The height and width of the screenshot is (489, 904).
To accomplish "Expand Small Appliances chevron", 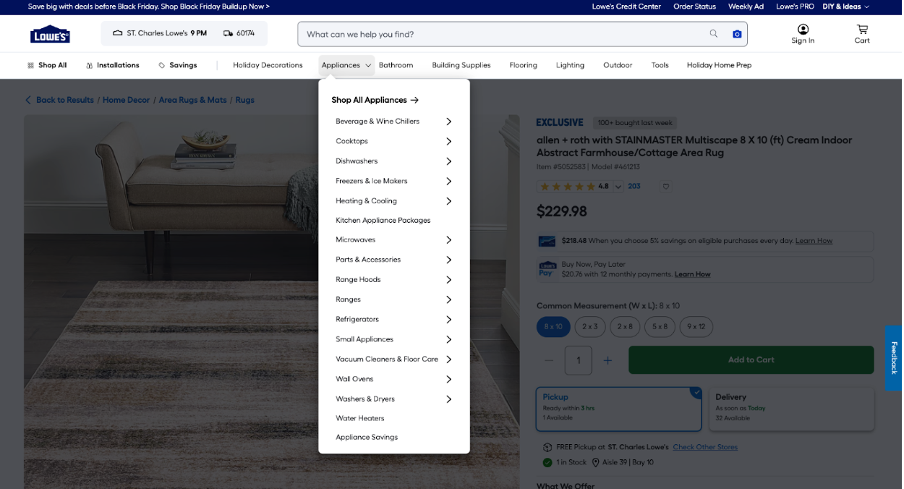I will pyautogui.click(x=448, y=339).
